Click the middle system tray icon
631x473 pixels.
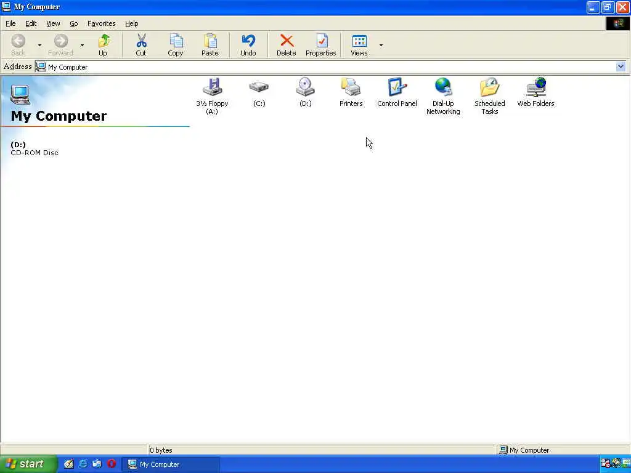(616, 463)
